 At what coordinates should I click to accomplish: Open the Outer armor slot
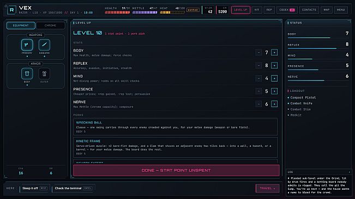coord(44,73)
